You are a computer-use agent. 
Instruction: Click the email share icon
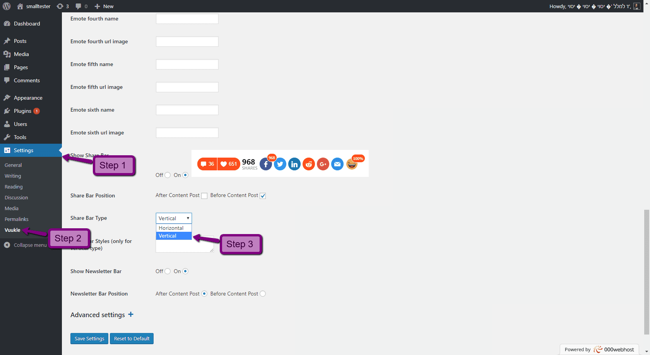coord(337,164)
